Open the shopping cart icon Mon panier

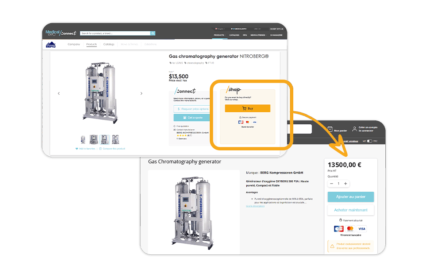[x=330, y=129]
